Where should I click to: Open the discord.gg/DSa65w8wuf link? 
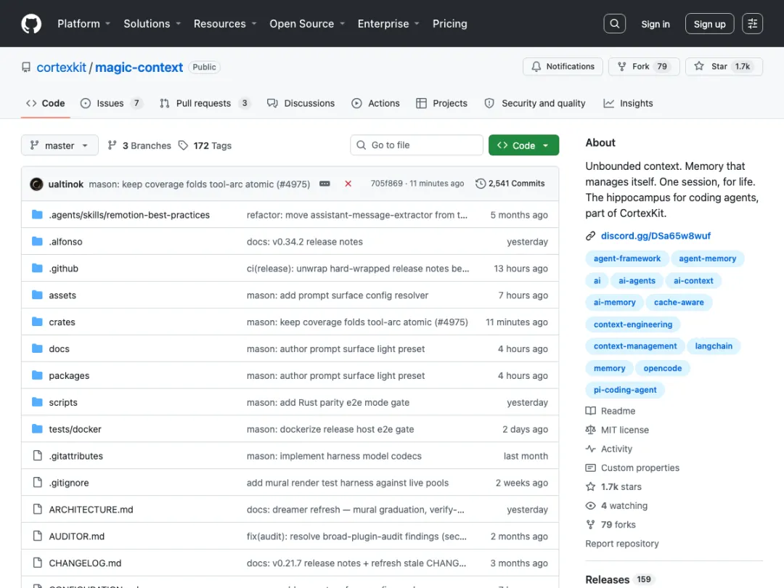coord(656,236)
